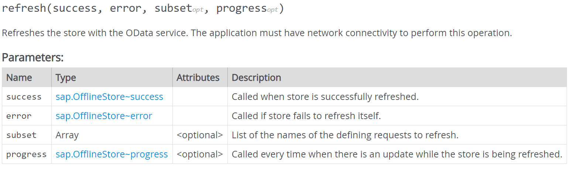This screenshot has width=584, height=177.
Task: Click the Name column header
Action: pos(19,77)
